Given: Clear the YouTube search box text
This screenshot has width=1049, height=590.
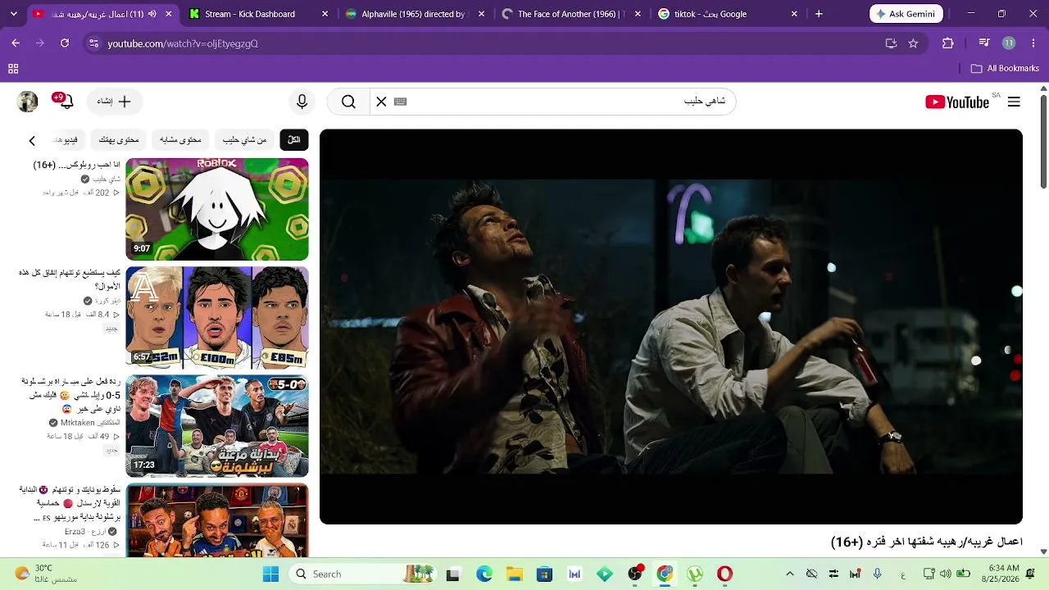Looking at the screenshot, I should (x=381, y=102).
